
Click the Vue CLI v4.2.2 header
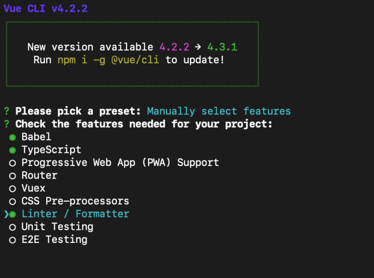tap(46, 9)
